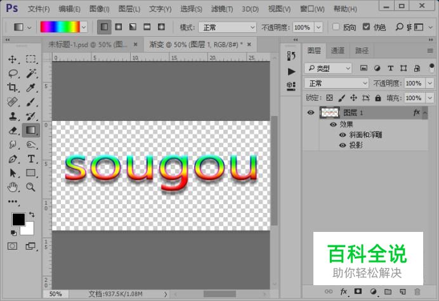Open the 类型 layer filter dropdown
Image resolution: width=439 pixels, height=301 pixels.
(328, 68)
